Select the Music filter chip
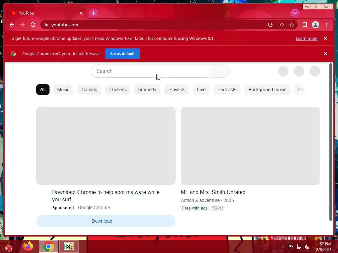This screenshot has height=253, width=338. tap(63, 90)
